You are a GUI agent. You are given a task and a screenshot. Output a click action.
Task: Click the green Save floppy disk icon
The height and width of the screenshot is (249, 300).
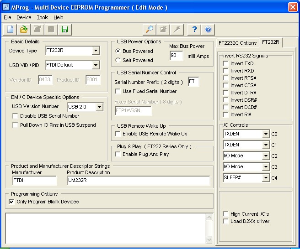point(64,30)
